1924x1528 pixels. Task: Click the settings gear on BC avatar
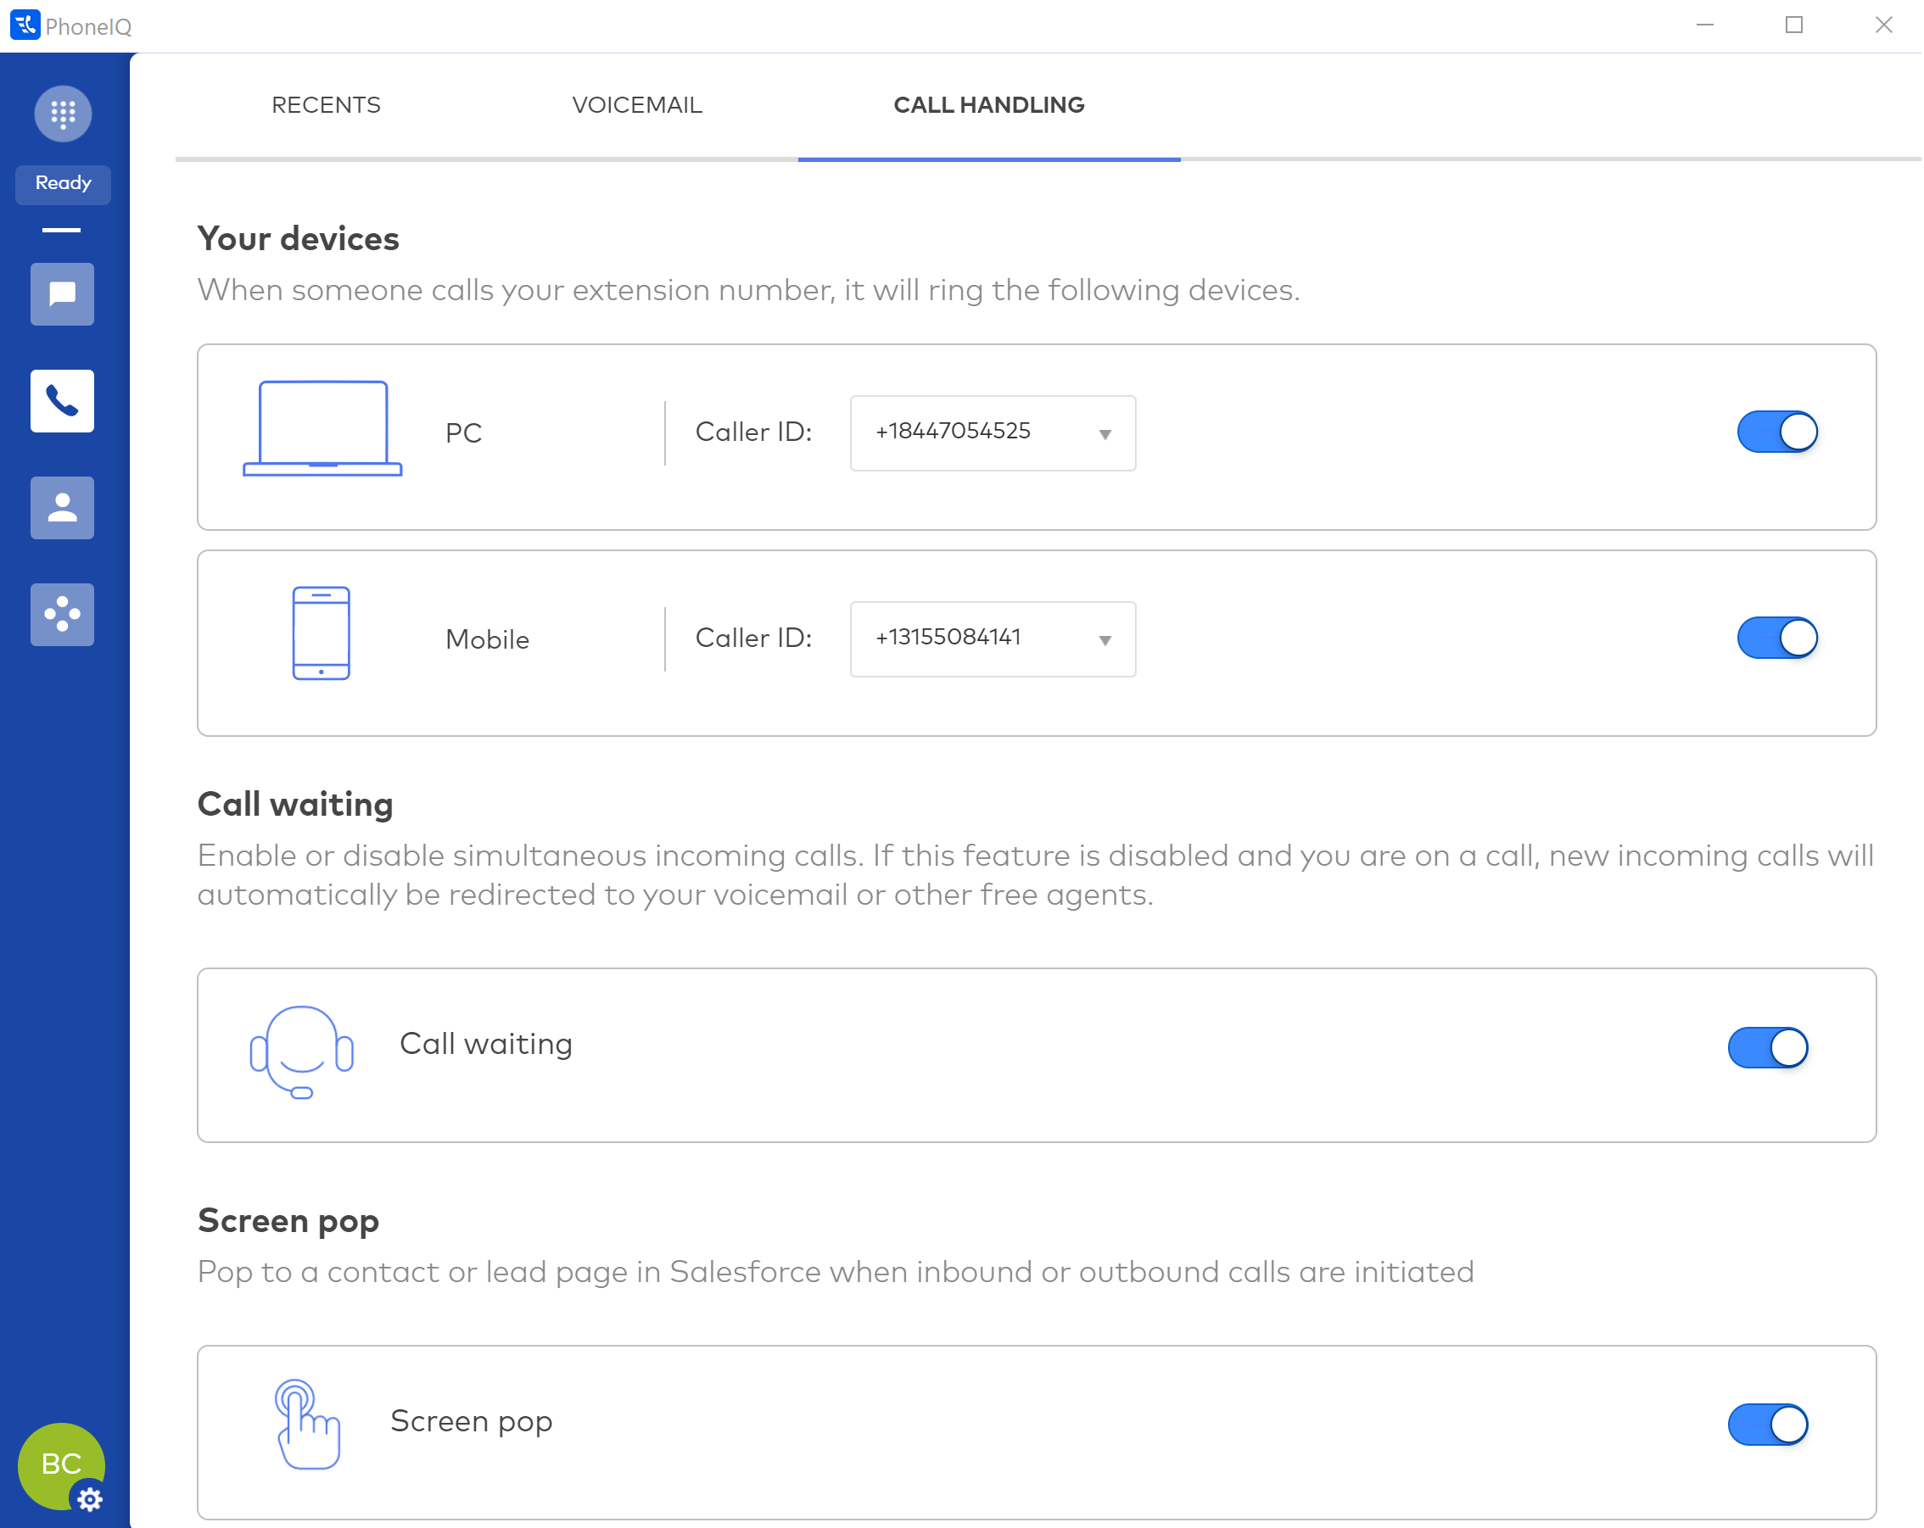tap(89, 1499)
